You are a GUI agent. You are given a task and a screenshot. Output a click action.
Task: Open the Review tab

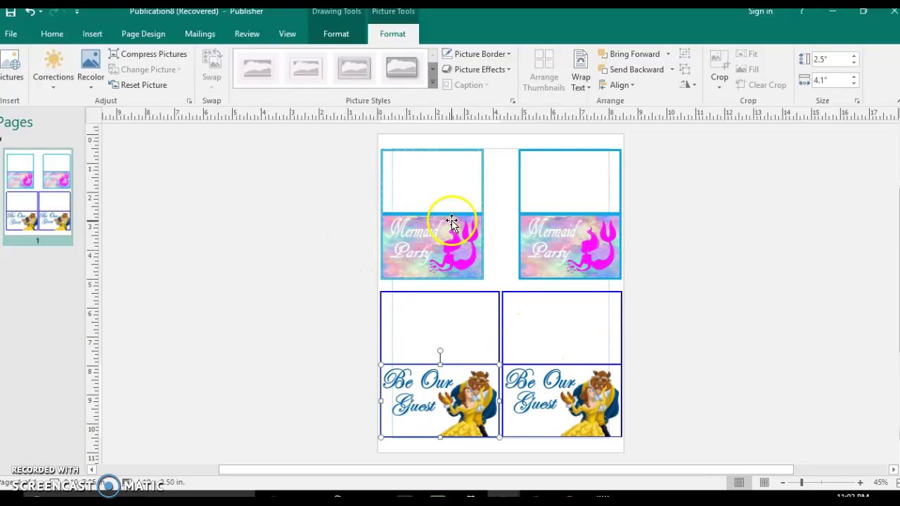coord(247,34)
